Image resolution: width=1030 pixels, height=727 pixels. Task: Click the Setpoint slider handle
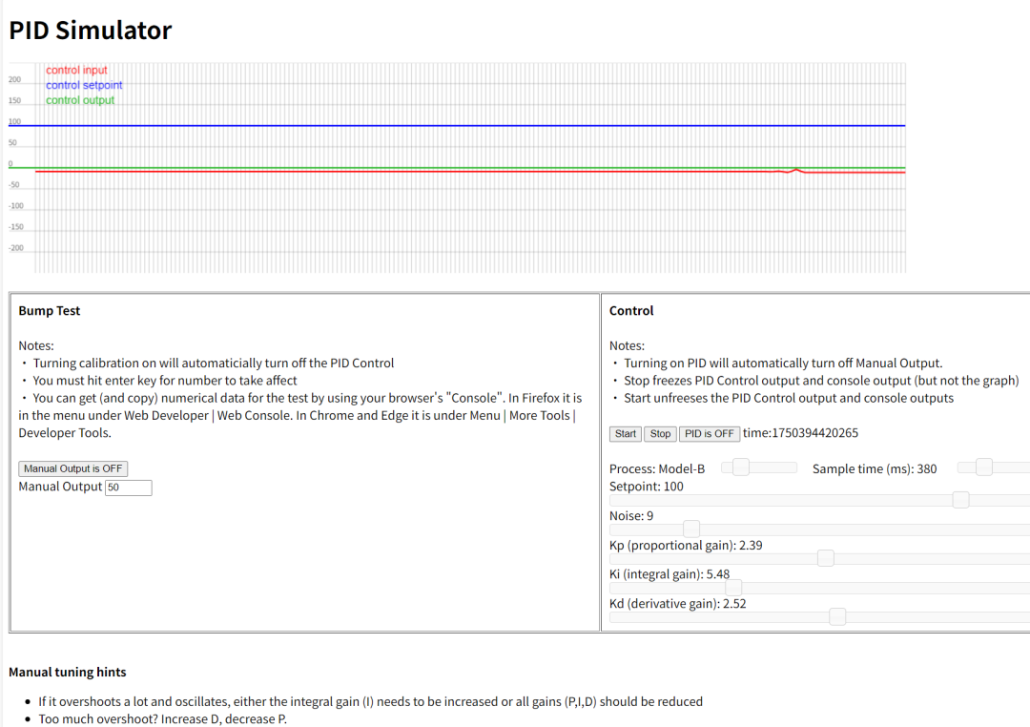pyautogui.click(x=960, y=500)
